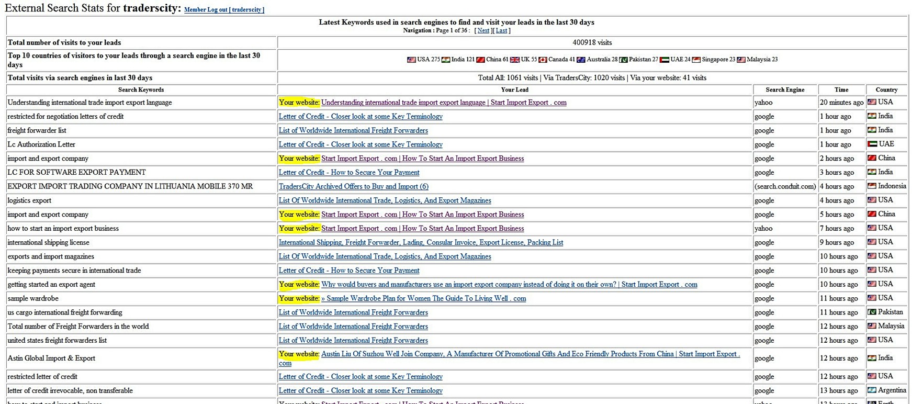912x404 pixels.
Task: Open Magazines list link in 'logistics export' row
Action: (385, 200)
